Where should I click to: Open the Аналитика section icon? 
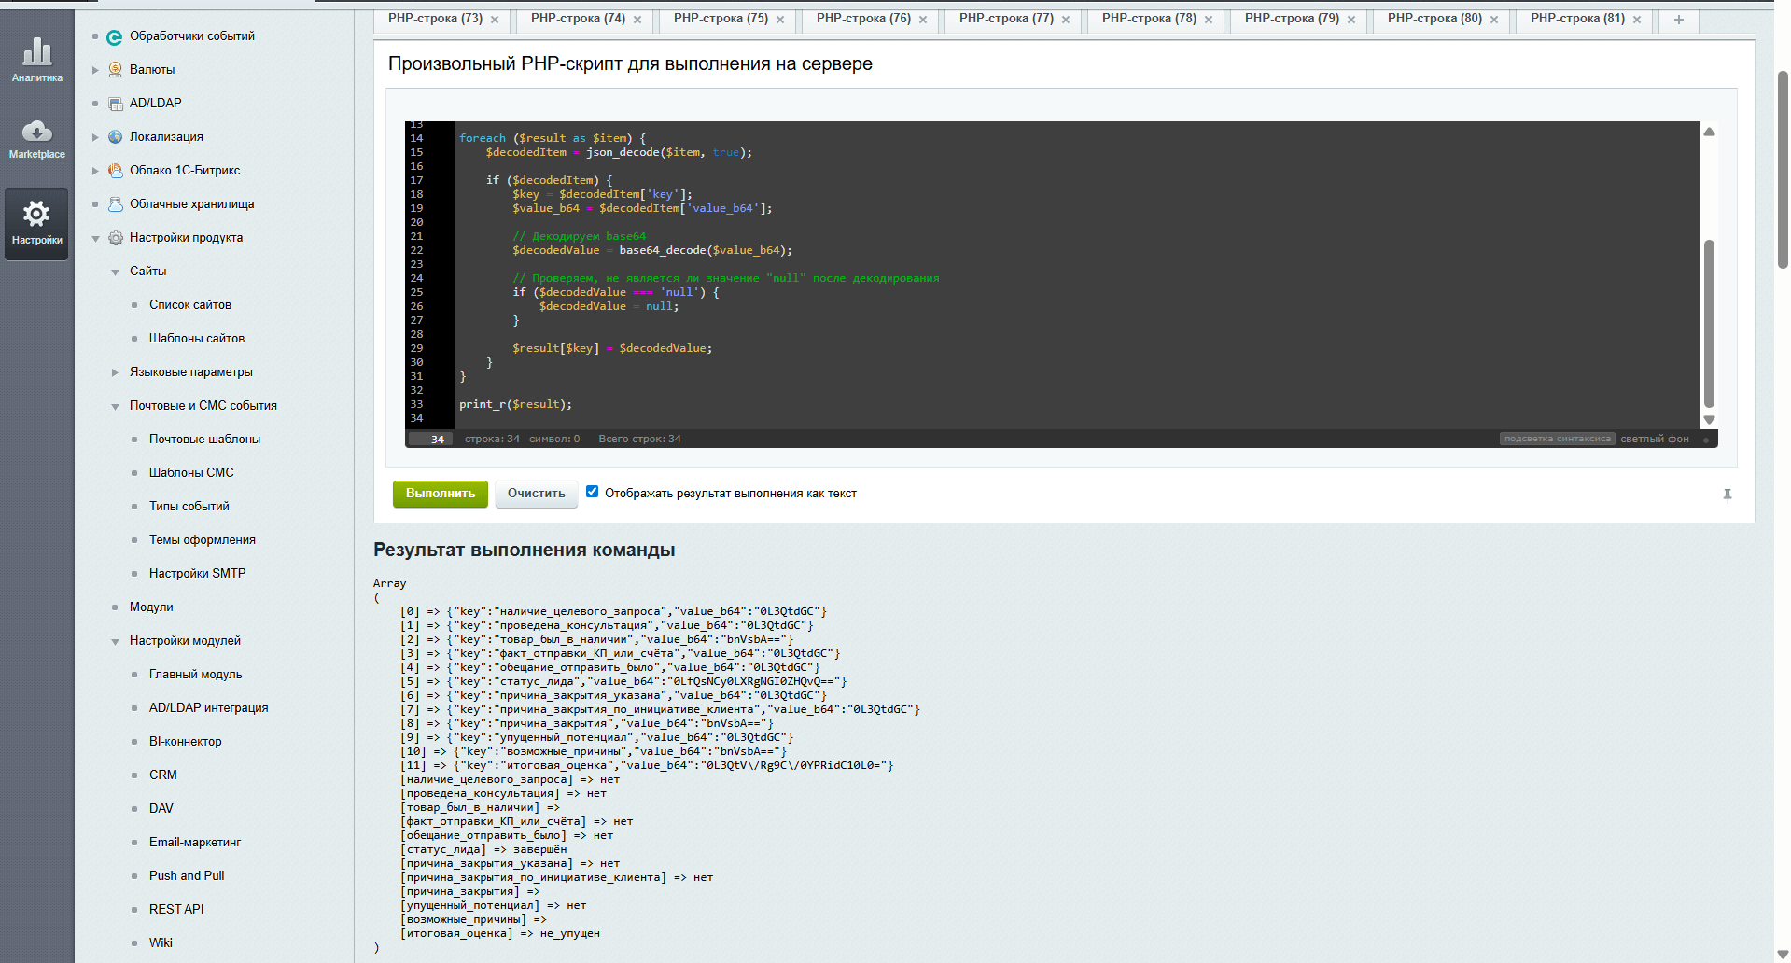(37, 52)
